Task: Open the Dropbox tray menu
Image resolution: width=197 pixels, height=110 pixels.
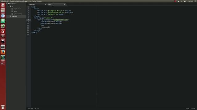Action: tap(178, 1)
